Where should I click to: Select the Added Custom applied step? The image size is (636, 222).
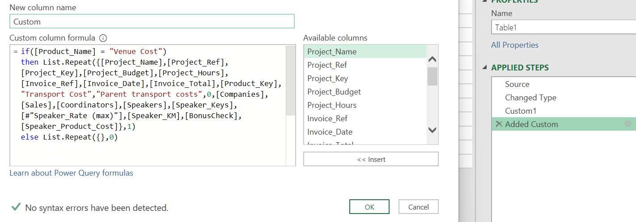coord(564,124)
